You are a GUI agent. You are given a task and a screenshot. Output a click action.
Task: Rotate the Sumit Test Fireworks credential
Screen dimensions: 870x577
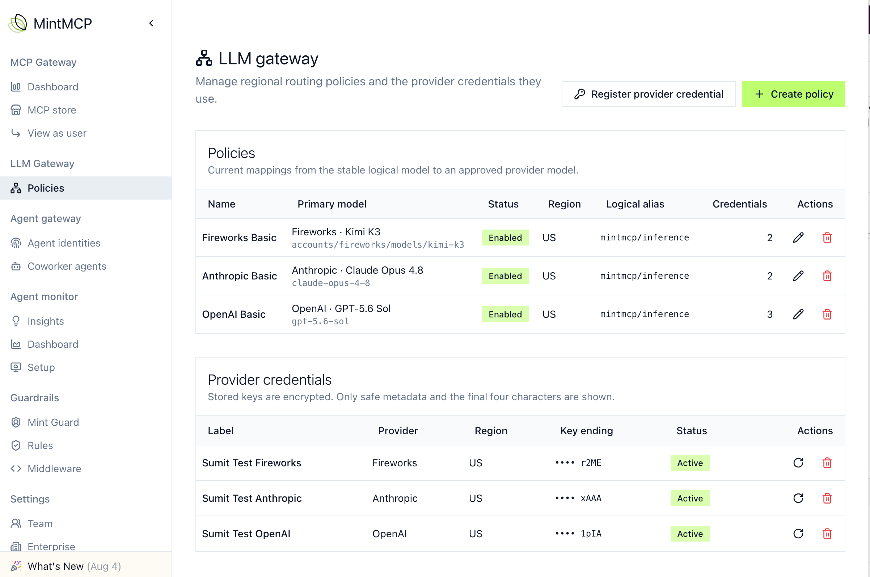point(798,463)
